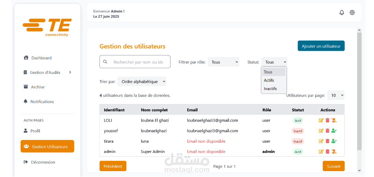The height and width of the screenshot is (177, 374).
Task: Open the Filtrer par rôle dropdown
Action: pos(223,62)
